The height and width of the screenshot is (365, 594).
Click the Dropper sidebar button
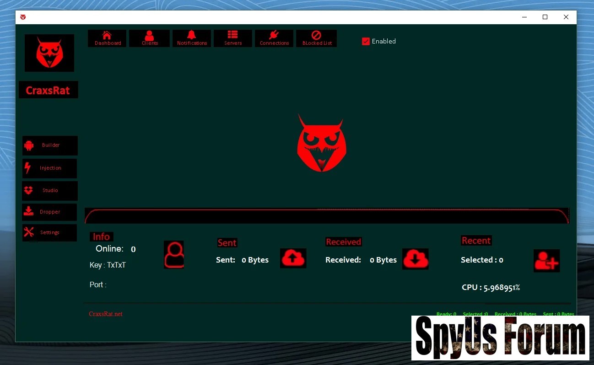pos(49,212)
